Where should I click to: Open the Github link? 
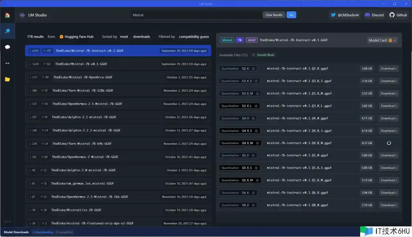398,15
